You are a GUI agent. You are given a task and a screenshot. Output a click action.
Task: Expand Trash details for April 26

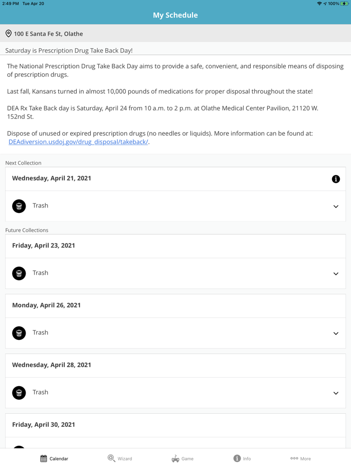click(x=335, y=333)
